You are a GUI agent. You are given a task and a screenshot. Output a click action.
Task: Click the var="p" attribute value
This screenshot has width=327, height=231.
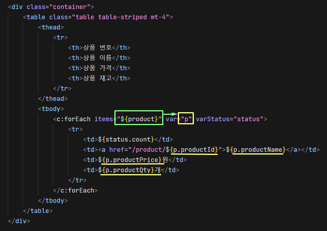coord(186,119)
